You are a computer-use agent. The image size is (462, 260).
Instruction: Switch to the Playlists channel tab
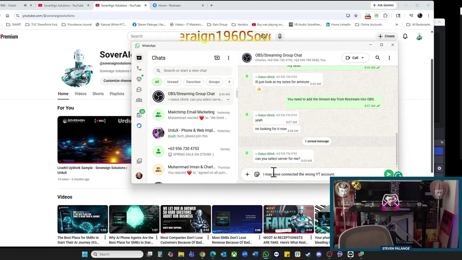tap(117, 94)
